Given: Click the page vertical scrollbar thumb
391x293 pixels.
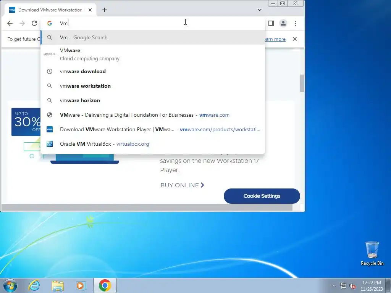Looking at the screenshot, I should tap(302, 83).
